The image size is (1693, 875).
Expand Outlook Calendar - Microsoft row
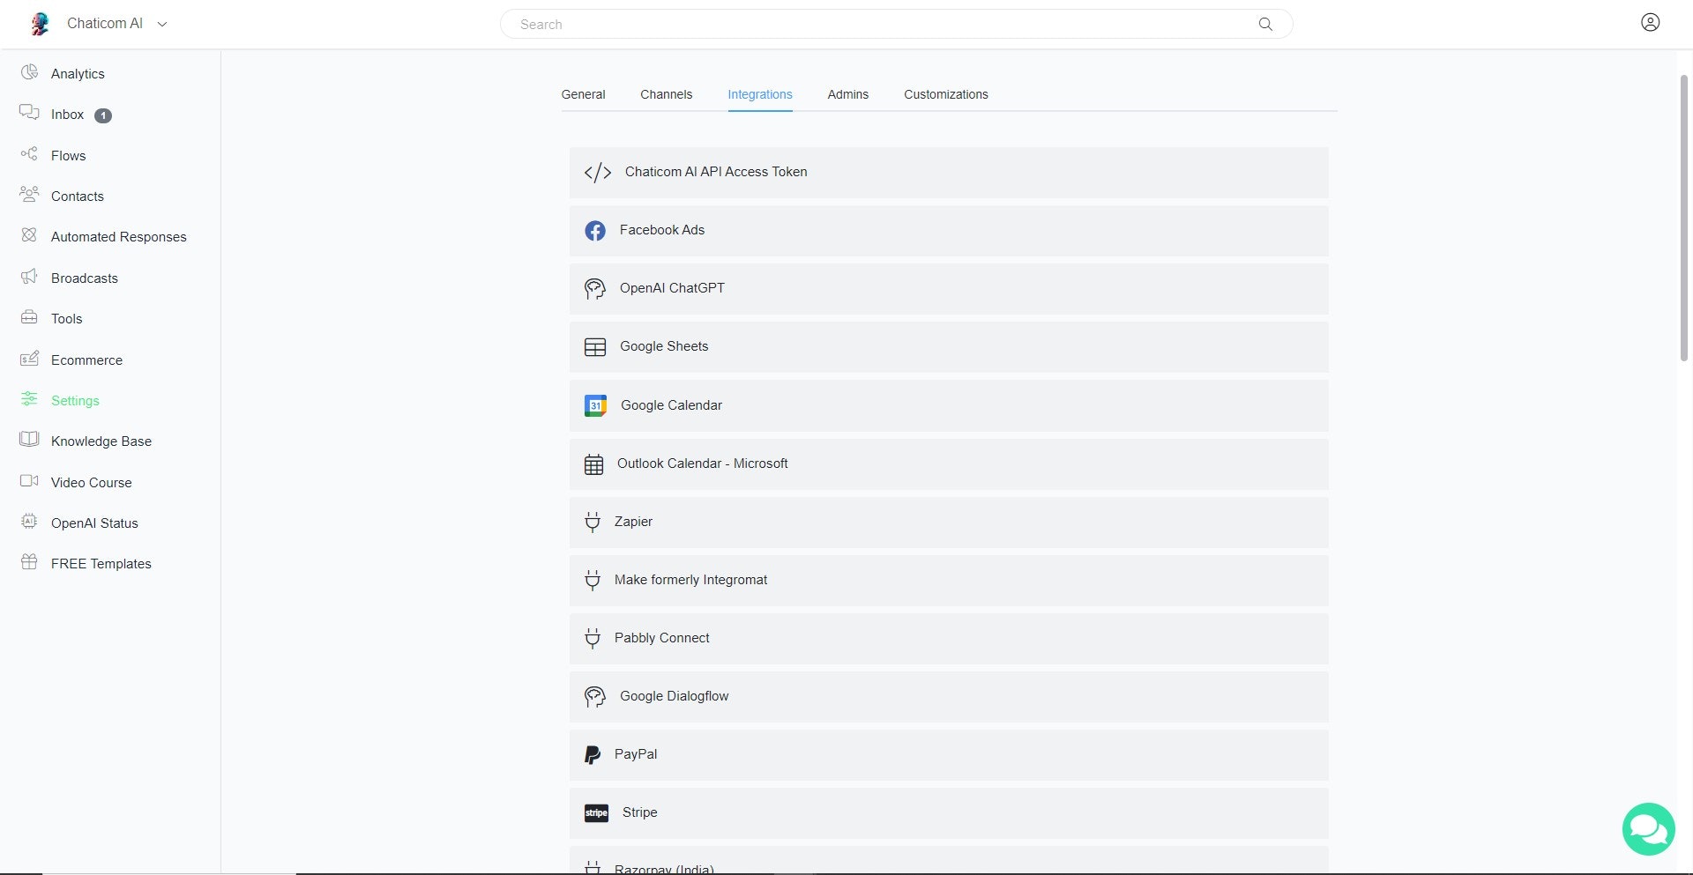(x=949, y=464)
